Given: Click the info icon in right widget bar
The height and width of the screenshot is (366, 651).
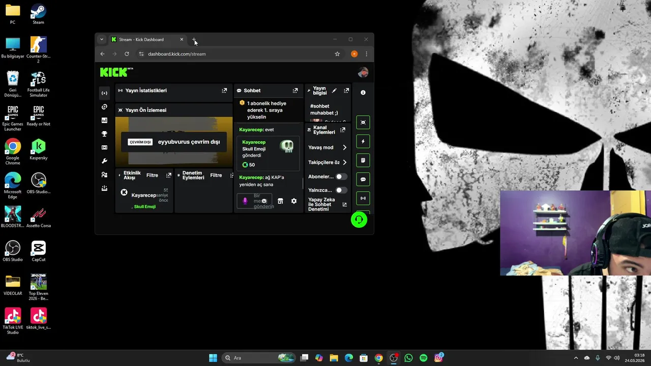Looking at the screenshot, I should click(x=363, y=93).
